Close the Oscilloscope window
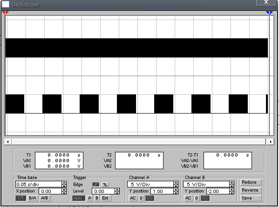 tap(266, 2)
